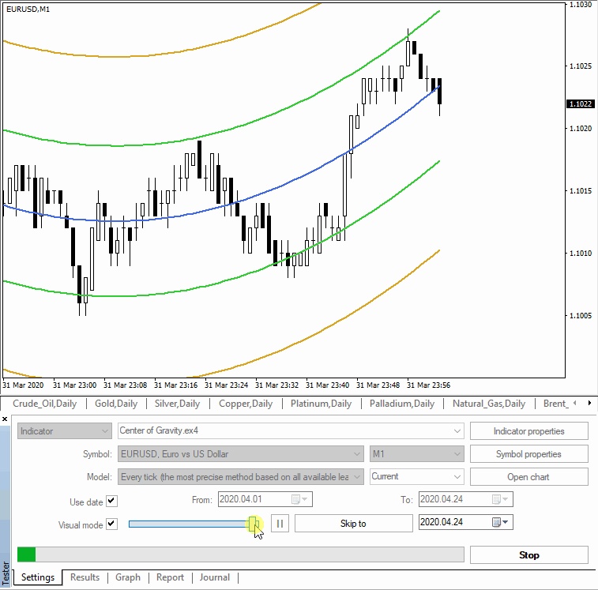598x590 pixels.
Task: Disable the Visual mode checkbox
Action: [111, 524]
